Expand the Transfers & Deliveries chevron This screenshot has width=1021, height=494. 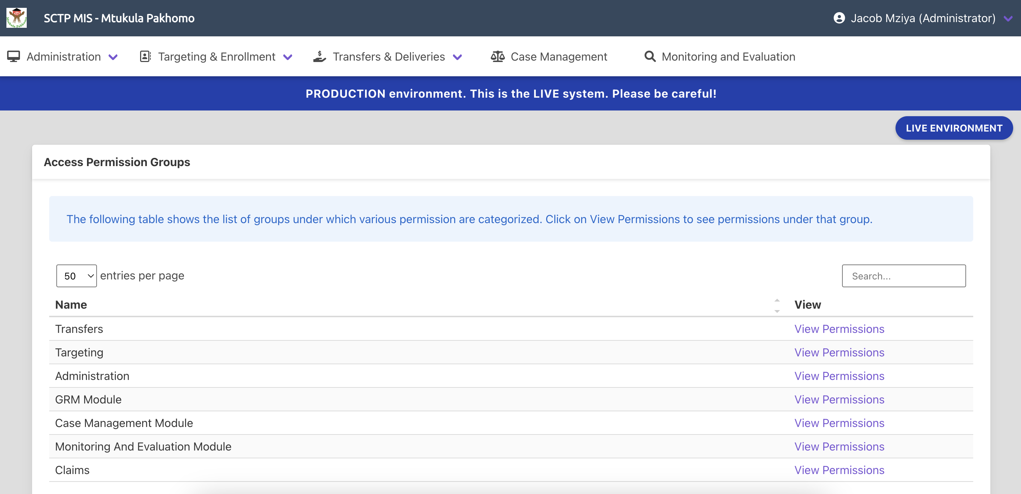pyautogui.click(x=457, y=57)
